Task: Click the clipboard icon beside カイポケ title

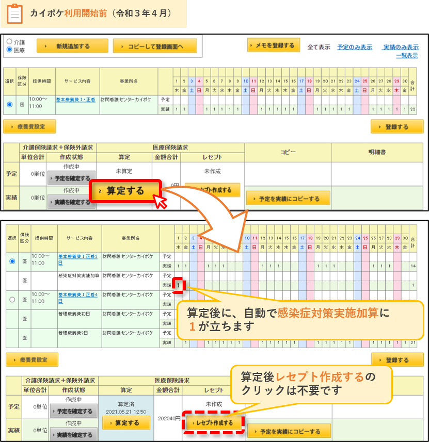Action: pyautogui.click(x=14, y=13)
